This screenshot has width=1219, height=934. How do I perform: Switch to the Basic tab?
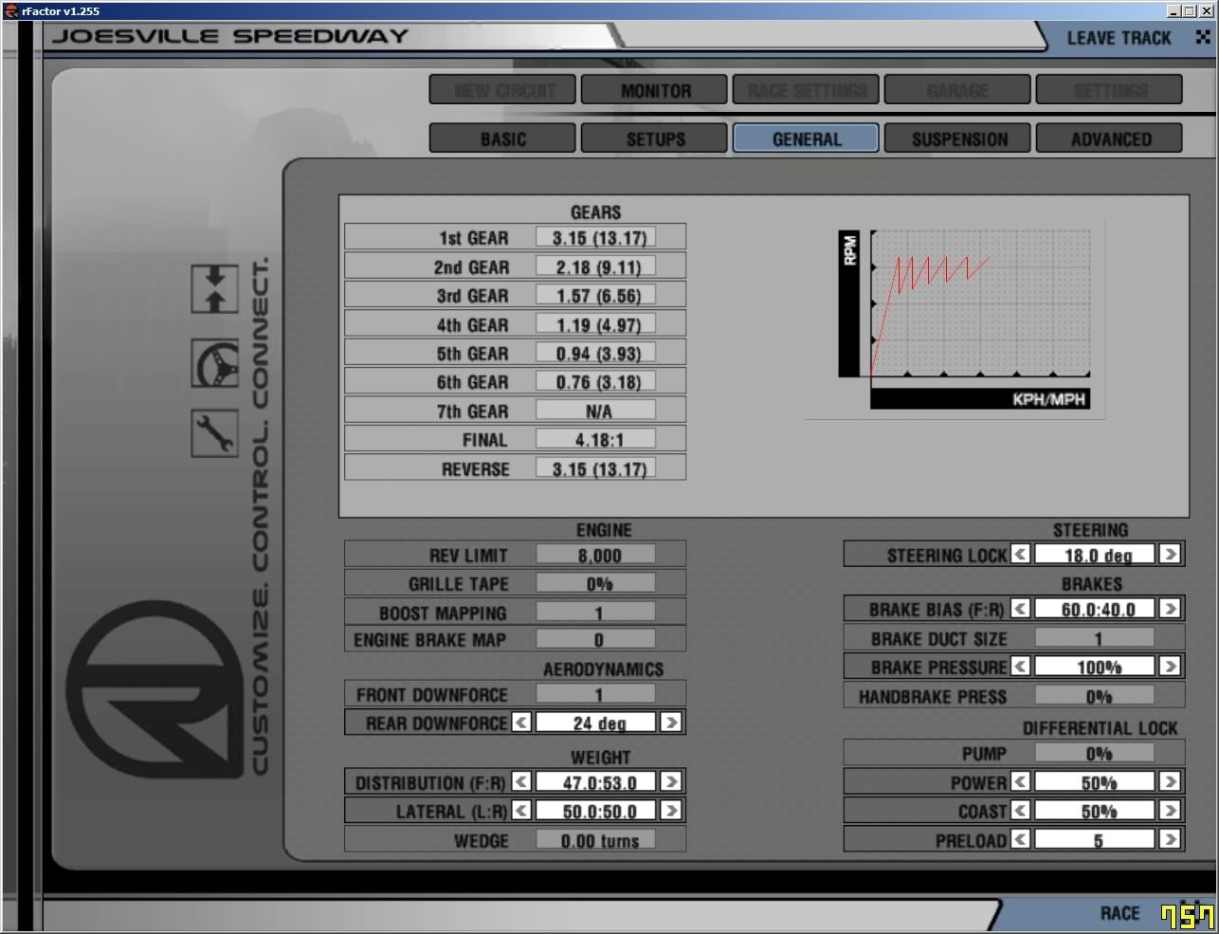pos(502,138)
